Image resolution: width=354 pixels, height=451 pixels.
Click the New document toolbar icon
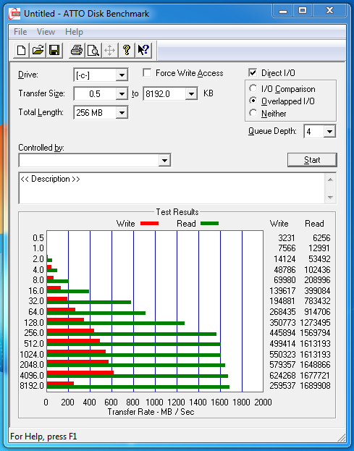[21, 51]
